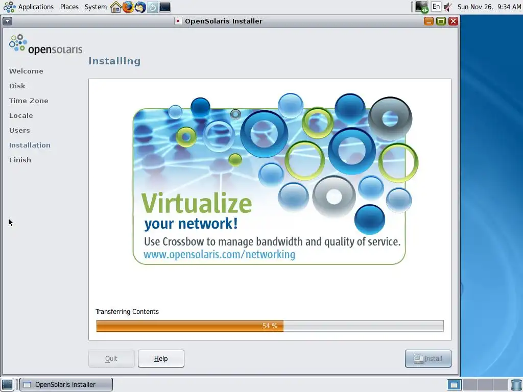Click the update manager panel icon
This screenshot has width=523, height=392.
(x=153, y=7)
